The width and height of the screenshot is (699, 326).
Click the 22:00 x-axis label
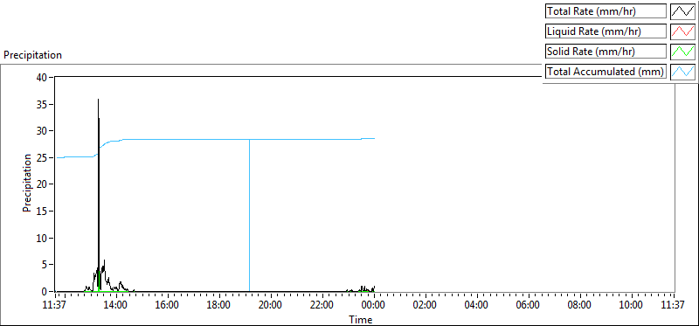(x=322, y=305)
